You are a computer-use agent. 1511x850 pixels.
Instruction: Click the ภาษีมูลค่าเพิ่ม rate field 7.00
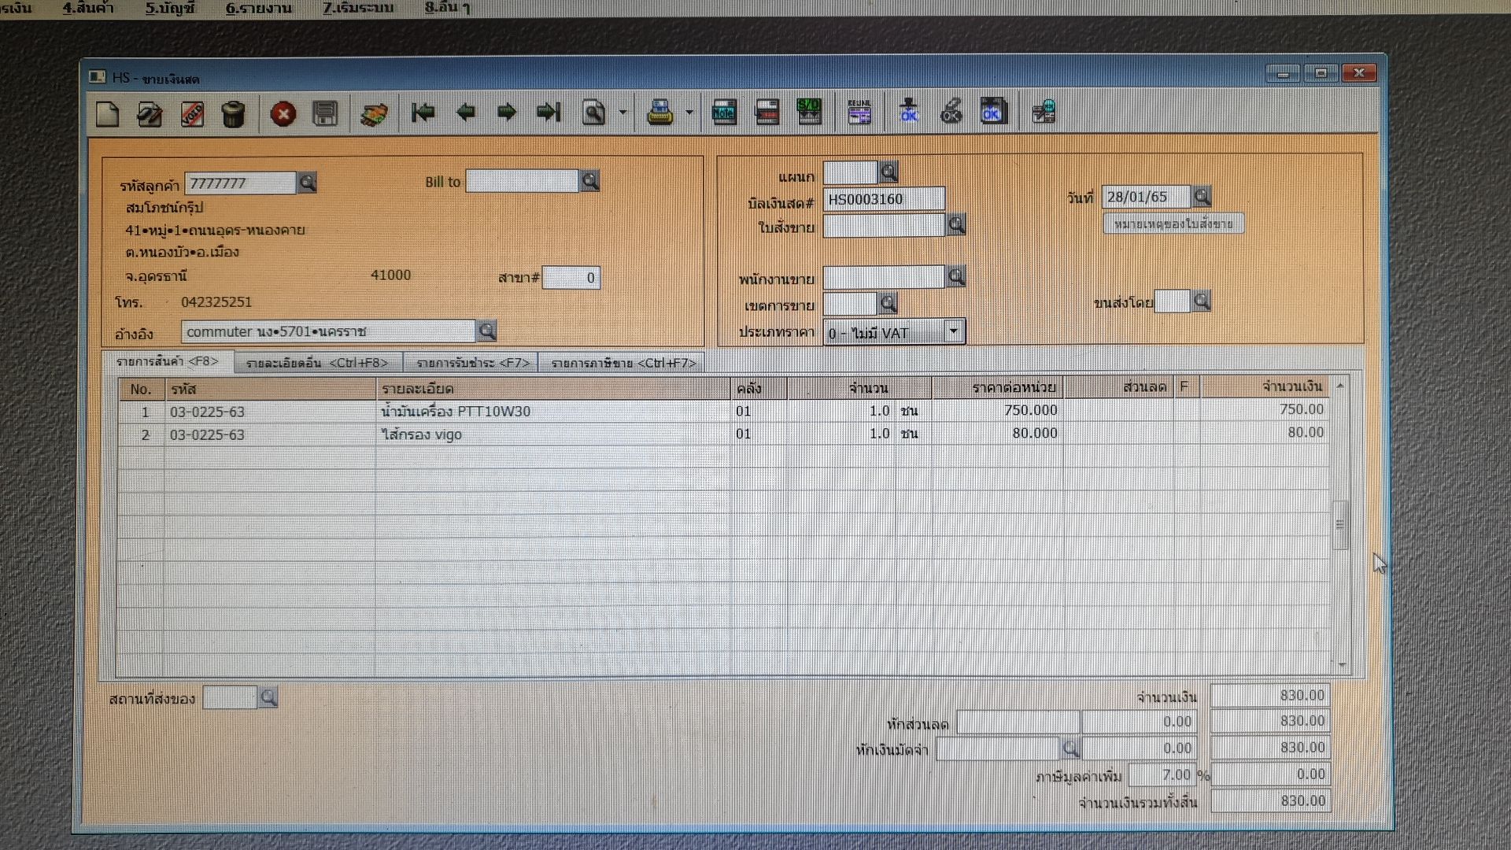[x=1162, y=774]
